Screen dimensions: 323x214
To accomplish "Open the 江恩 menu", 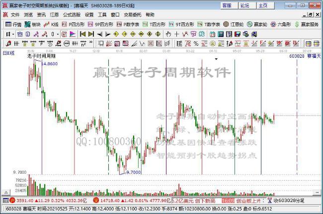I will point(54,14).
